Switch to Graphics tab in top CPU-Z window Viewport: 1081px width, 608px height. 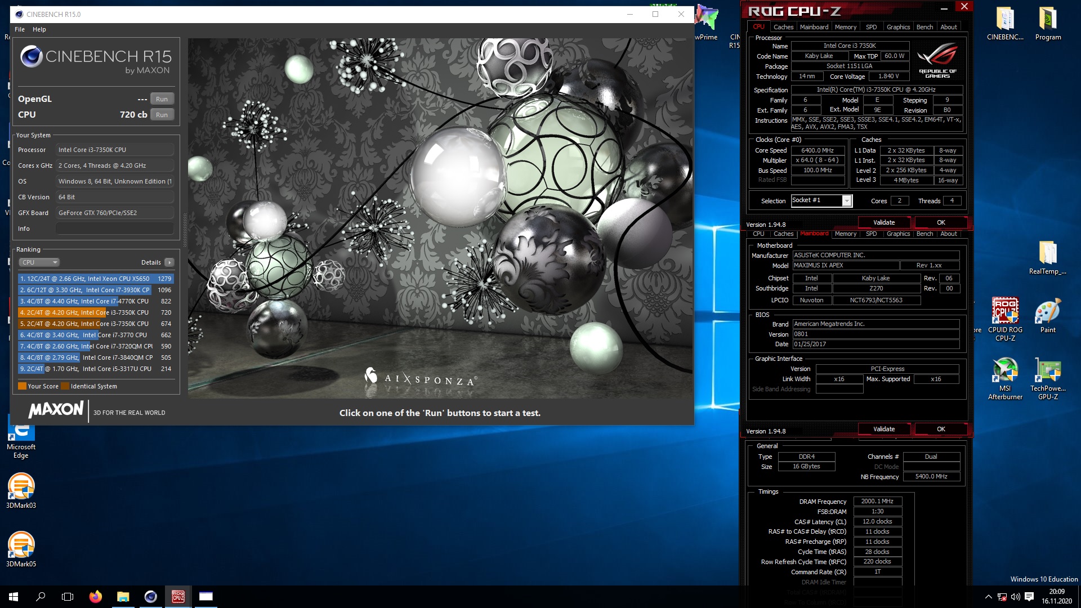898,27
